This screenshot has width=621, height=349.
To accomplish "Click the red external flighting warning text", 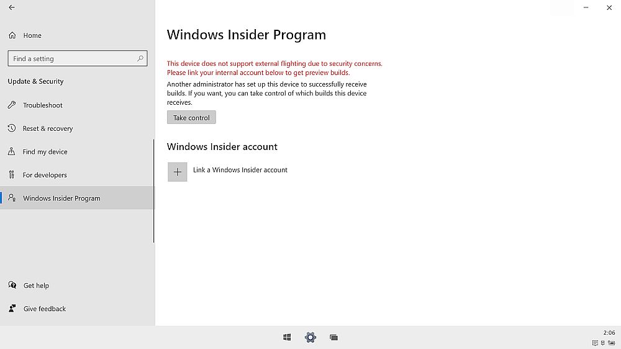I will pos(274,68).
